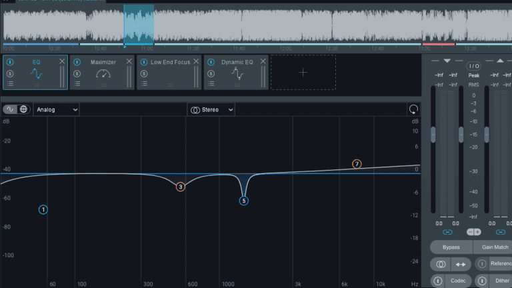Open presets list for Dynamic EQ
Screen dimensions: 512x288
click(211, 84)
